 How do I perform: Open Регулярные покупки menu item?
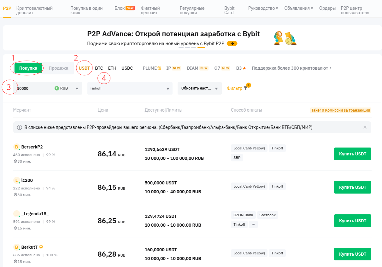coord(192,10)
